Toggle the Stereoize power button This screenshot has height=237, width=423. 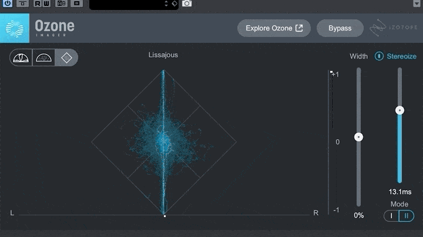pos(379,56)
